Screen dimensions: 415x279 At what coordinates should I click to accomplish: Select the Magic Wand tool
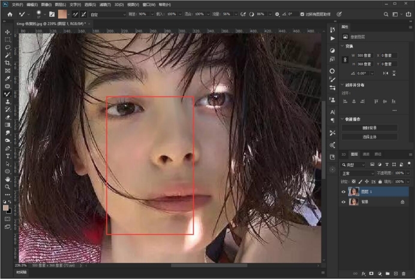click(x=7, y=55)
